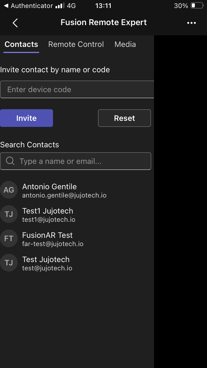Tap the AG avatar for Antonio Gentile
Screen dimensions: 207x368
(9, 190)
